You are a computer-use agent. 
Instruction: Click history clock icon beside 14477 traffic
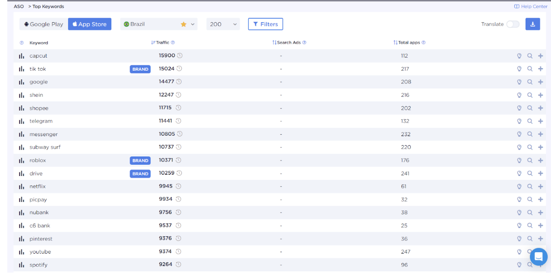[179, 82]
